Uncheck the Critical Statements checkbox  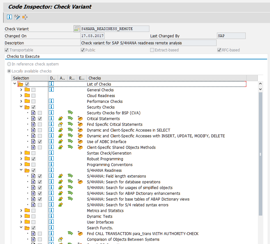tap(40, 119)
